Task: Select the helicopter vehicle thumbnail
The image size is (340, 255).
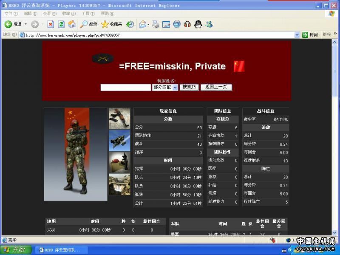Action: point(119,140)
